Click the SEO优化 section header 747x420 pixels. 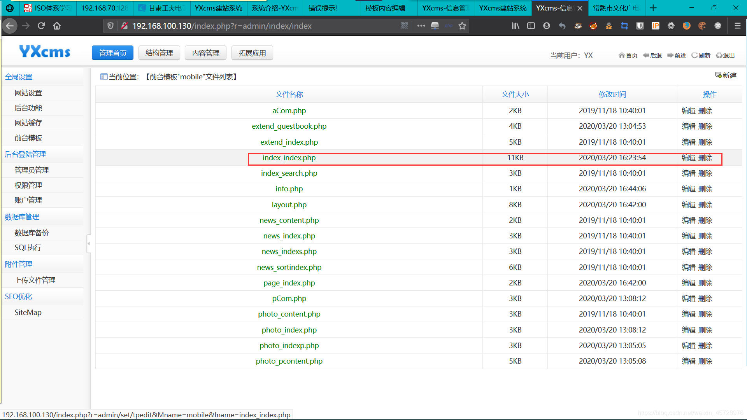18,297
